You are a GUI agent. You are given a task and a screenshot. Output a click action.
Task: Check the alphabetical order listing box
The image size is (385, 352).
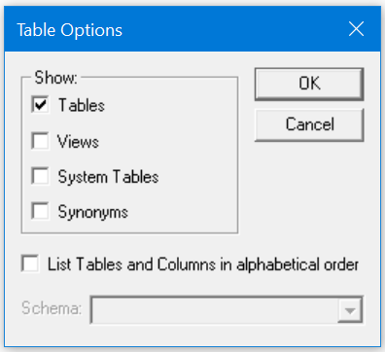[30, 264]
